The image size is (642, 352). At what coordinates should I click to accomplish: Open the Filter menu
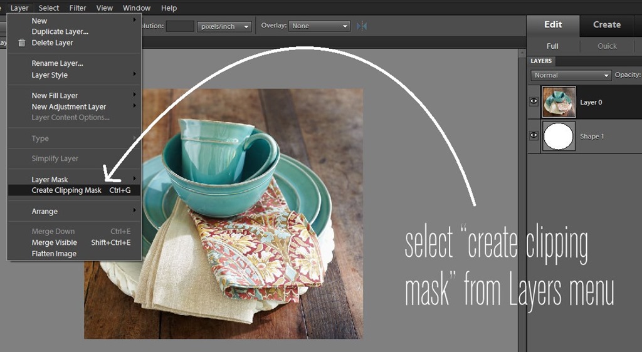[78, 8]
